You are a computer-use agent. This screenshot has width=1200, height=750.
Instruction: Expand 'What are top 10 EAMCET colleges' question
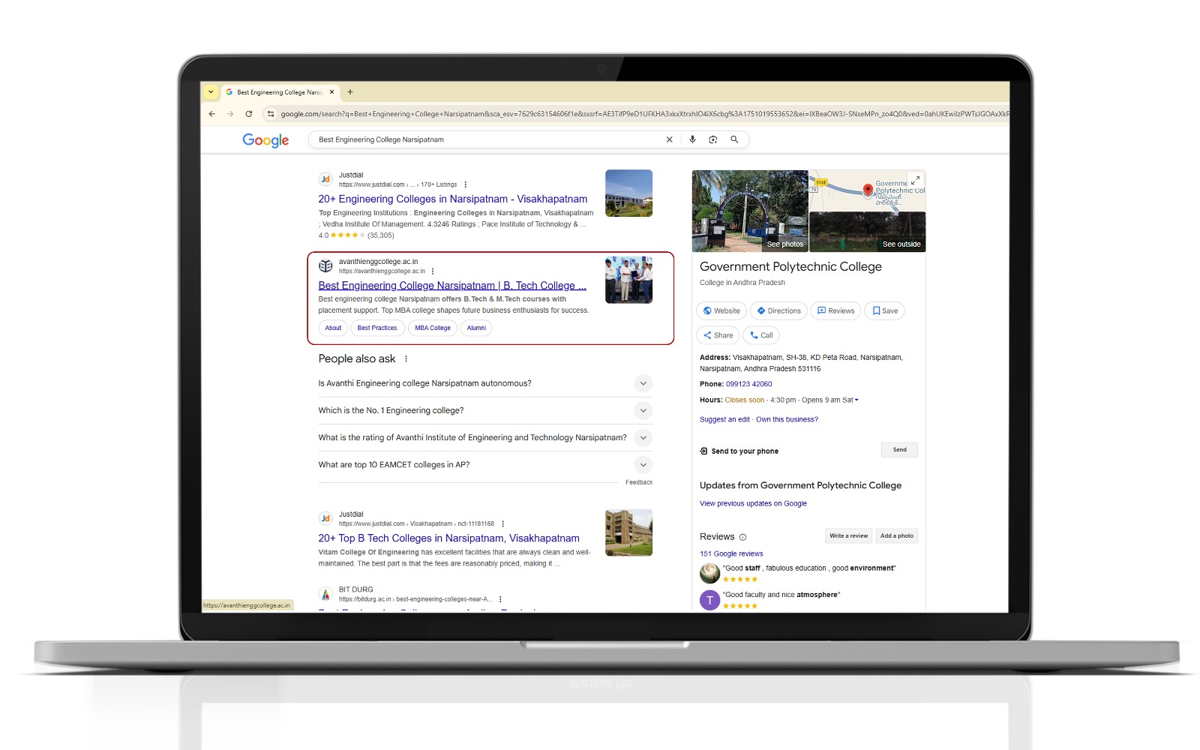click(x=643, y=465)
